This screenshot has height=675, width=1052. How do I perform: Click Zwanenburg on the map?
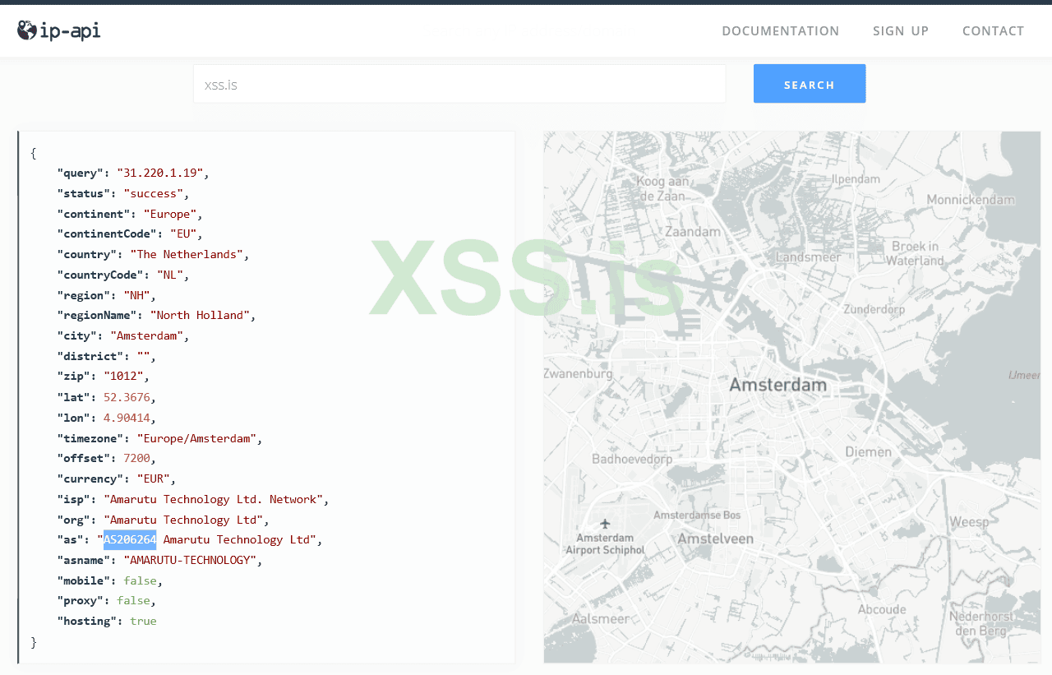(x=578, y=373)
